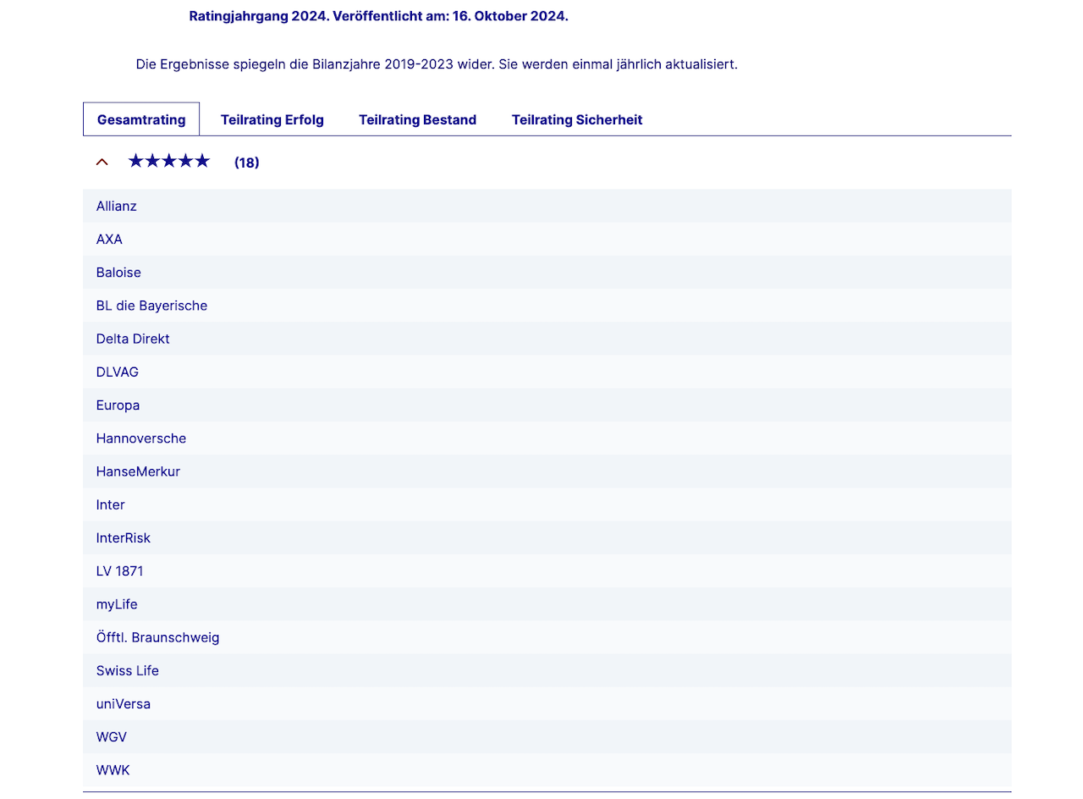Image resolution: width=1083 pixels, height=799 pixels.
Task: Click the Europa entry
Action: (547, 405)
